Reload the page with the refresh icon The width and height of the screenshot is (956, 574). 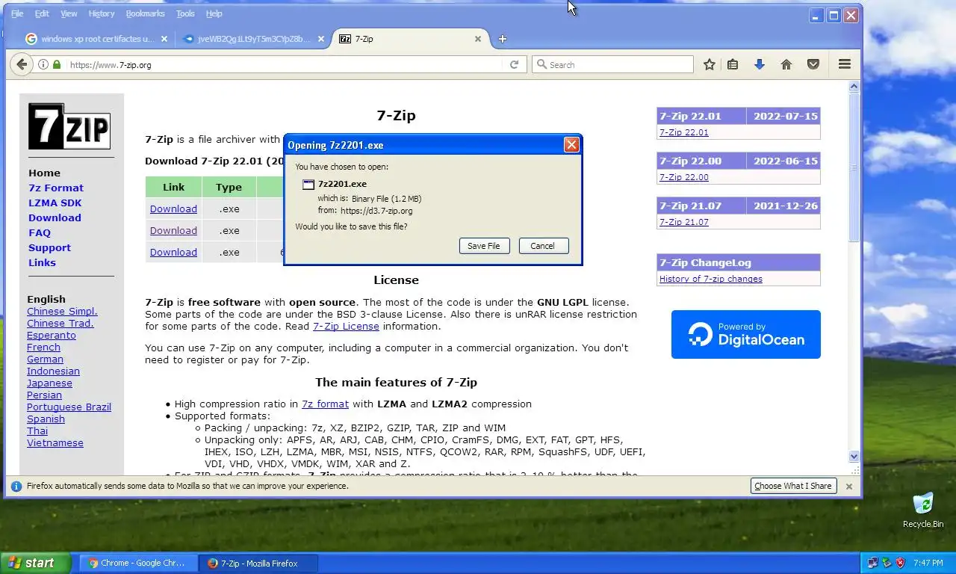[514, 65]
